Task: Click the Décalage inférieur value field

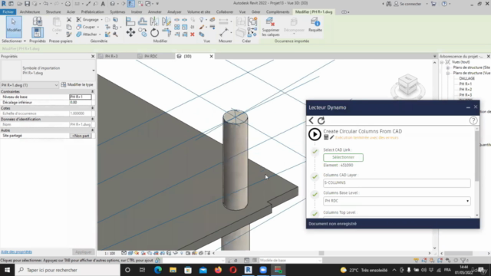Action: [81, 102]
